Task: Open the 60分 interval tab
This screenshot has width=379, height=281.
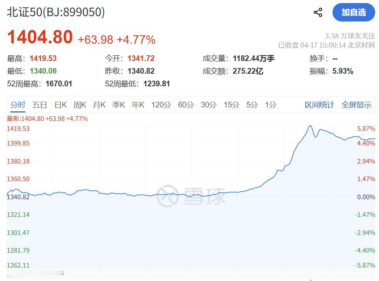Action: click(x=186, y=104)
